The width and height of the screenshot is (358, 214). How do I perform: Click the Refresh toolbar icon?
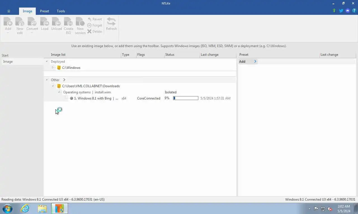(111, 24)
